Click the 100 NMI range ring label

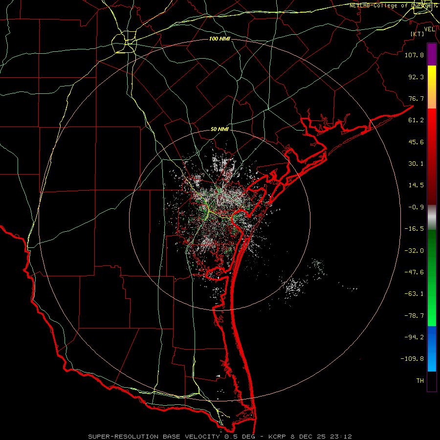[x=220, y=39]
